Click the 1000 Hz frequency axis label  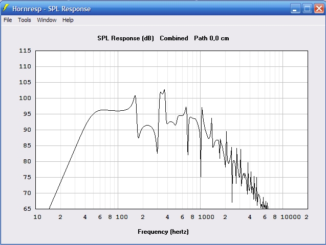point(206,217)
